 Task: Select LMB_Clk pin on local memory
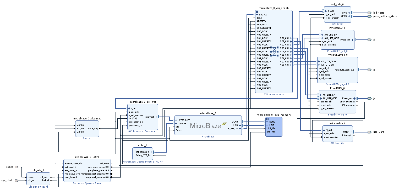click(x=271, y=128)
